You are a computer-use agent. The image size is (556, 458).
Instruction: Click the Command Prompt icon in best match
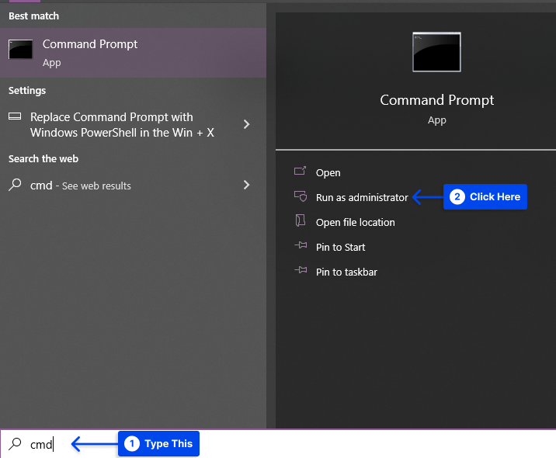(20, 49)
